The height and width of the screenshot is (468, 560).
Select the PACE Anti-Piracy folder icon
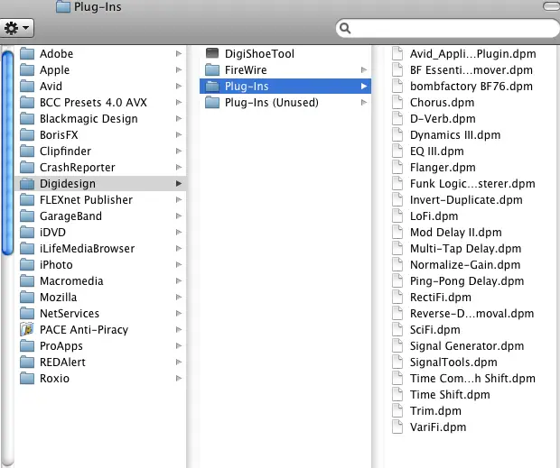point(27,329)
